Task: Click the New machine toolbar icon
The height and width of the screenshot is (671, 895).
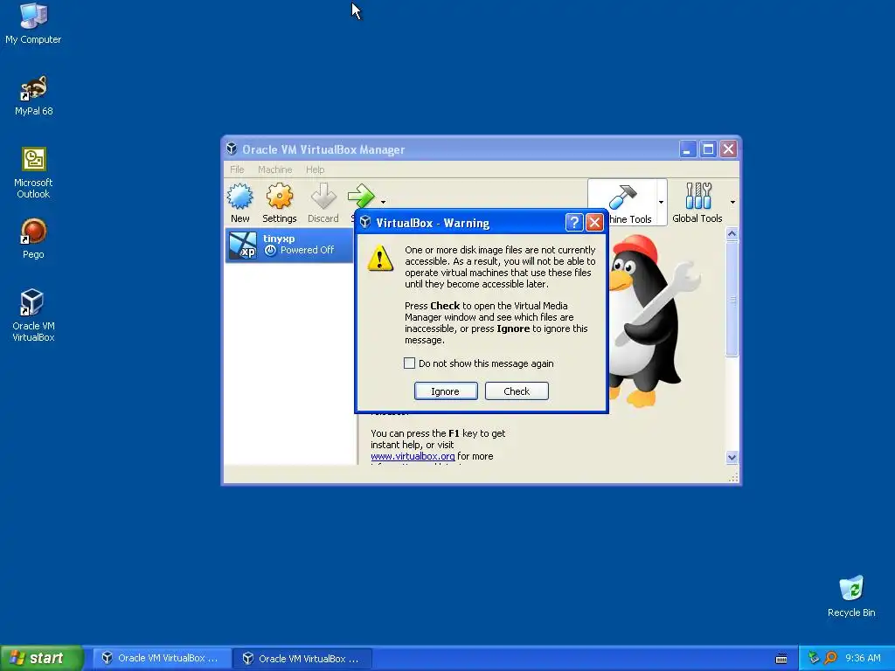Action: [x=240, y=203]
